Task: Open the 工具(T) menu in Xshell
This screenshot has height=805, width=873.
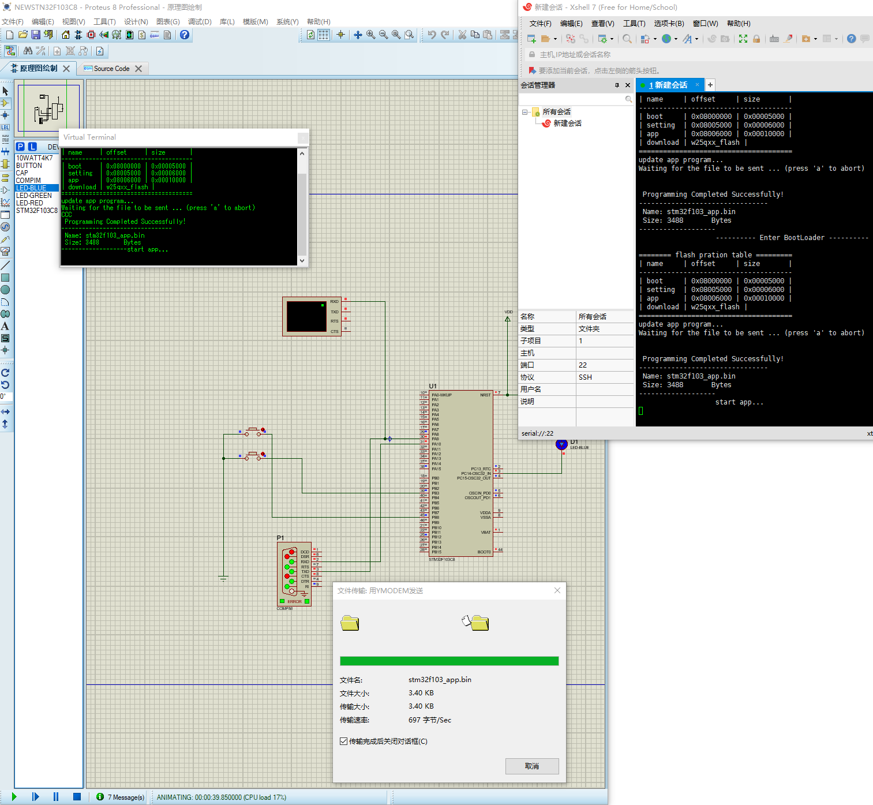Action: point(634,24)
